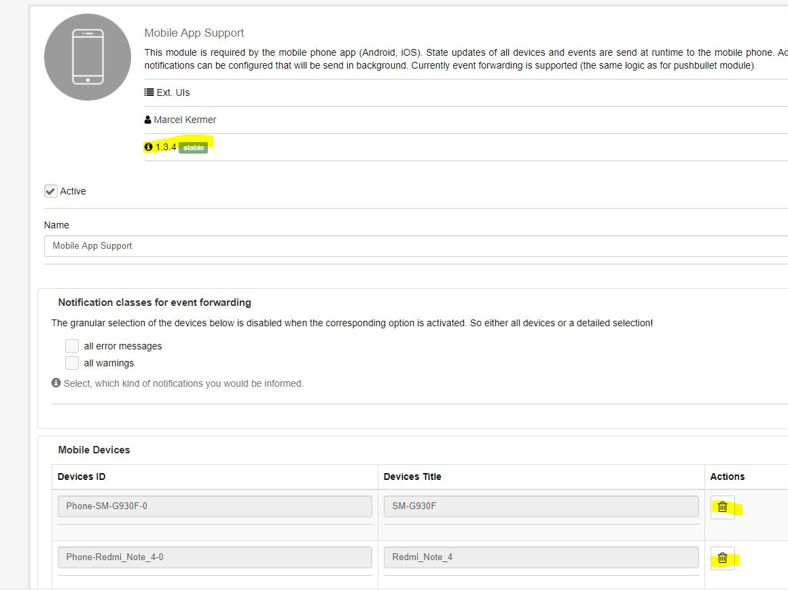Click the Devices ID column header
Image resolution: width=788 pixels, height=590 pixels.
pos(82,476)
